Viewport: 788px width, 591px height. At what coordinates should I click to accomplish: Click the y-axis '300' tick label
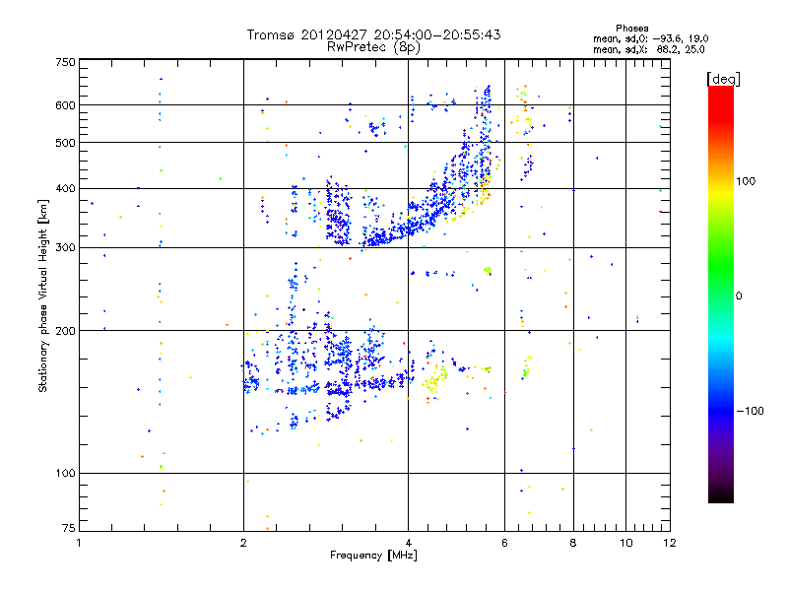coord(66,248)
